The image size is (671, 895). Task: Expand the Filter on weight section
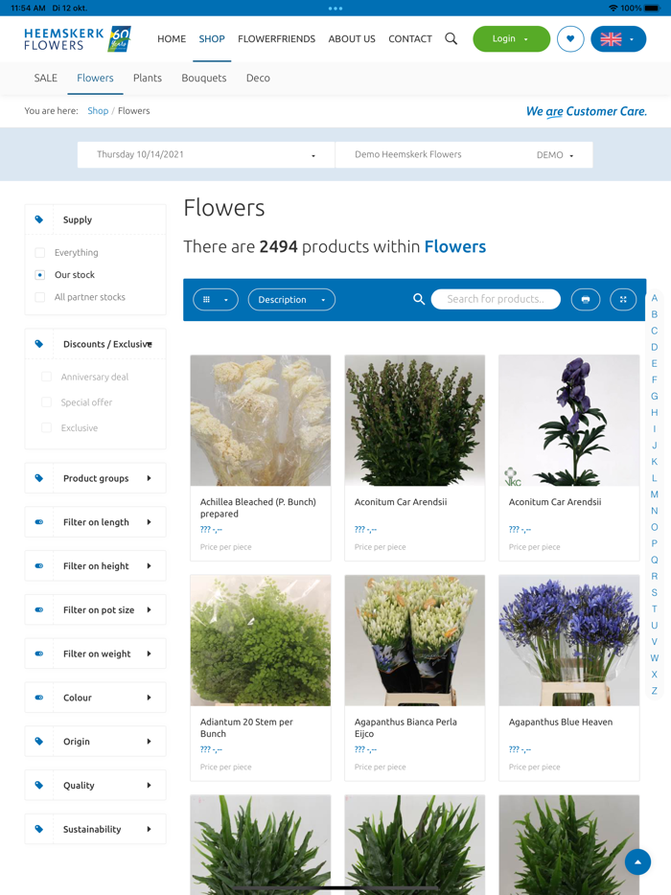click(x=95, y=654)
